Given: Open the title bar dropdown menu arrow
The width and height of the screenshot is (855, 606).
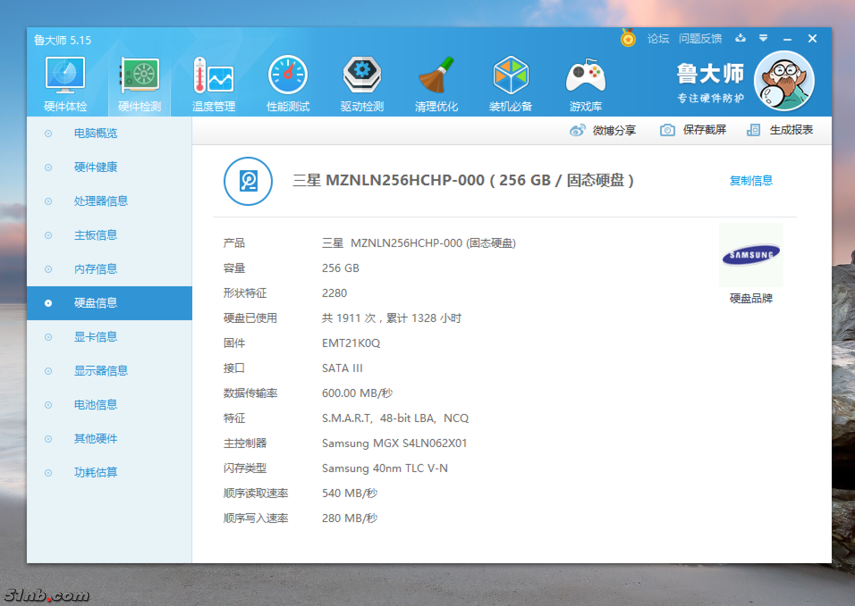Looking at the screenshot, I should [x=763, y=38].
